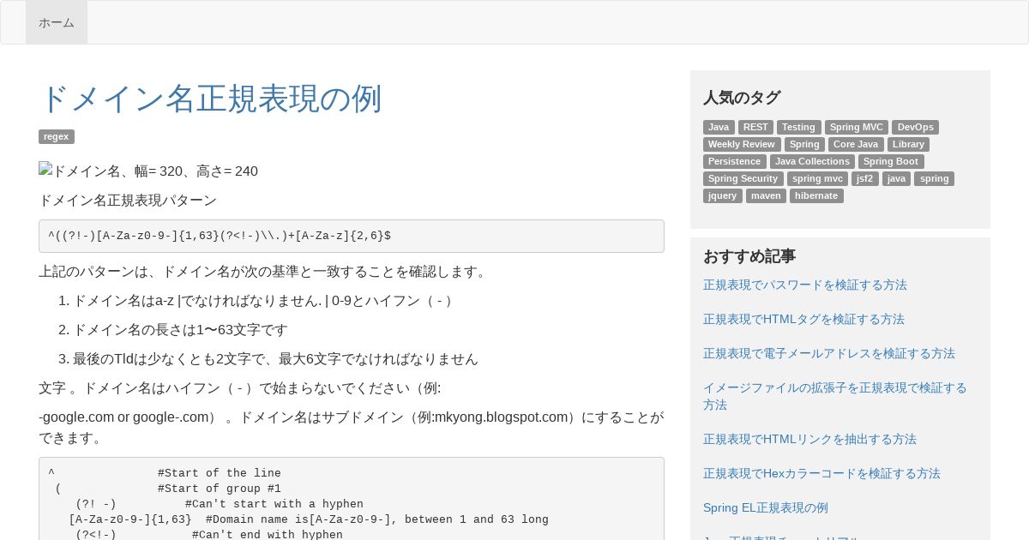Click the lowercase java tag

896,178
